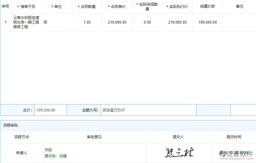Viewport: 256px width, 163px height.
Task: Click the 合同单价 cell in row 1
Action: pos(117,22)
